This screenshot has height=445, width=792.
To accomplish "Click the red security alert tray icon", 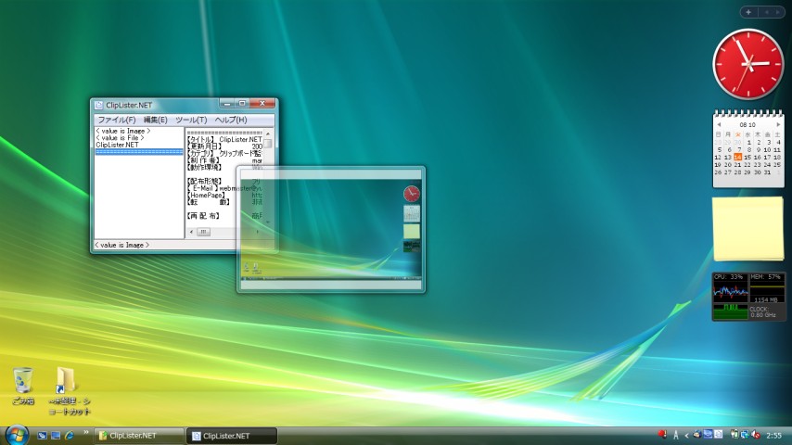I will [662, 435].
